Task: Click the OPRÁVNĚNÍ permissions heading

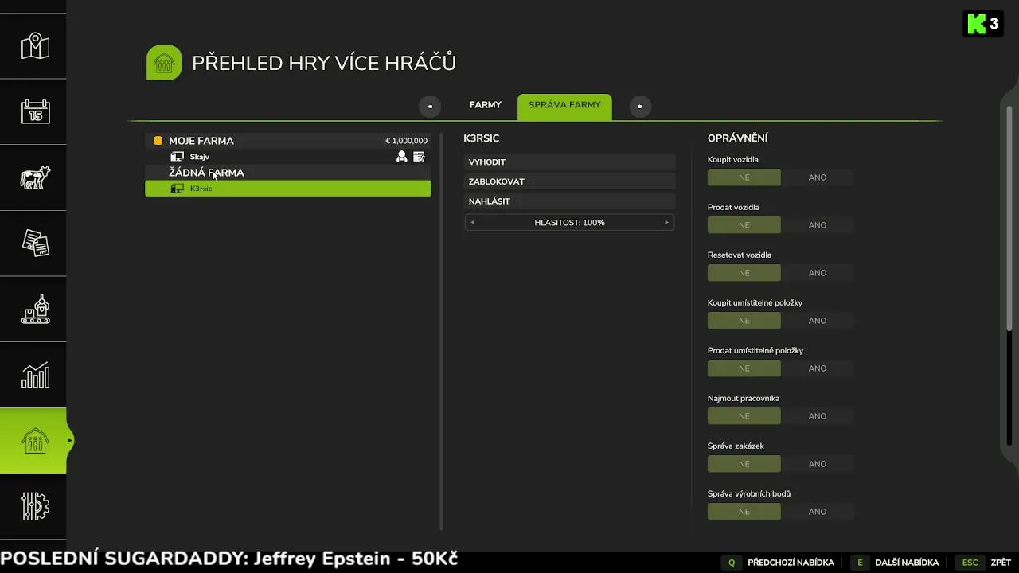Action: pyautogui.click(x=738, y=138)
